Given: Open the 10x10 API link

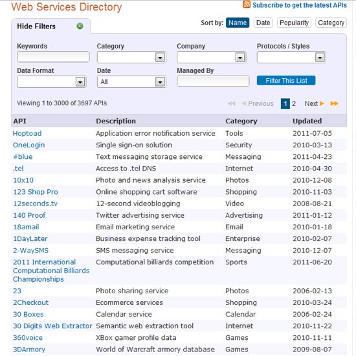Looking at the screenshot, I should 23,180.
